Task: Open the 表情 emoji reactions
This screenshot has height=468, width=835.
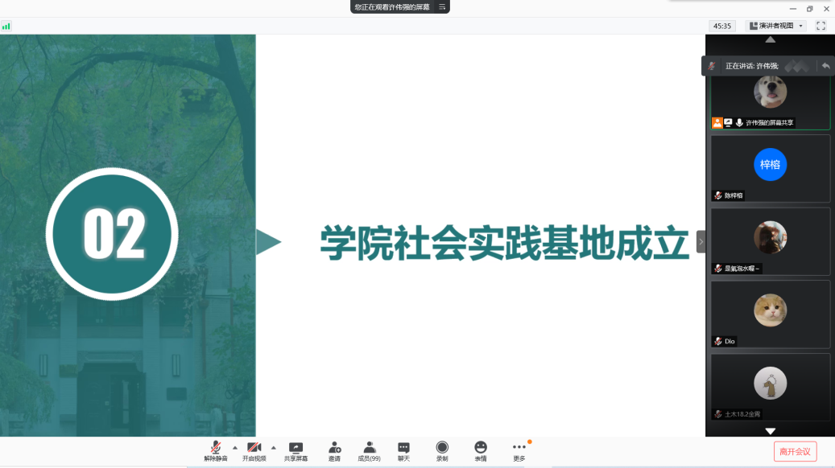Action: 481,450
